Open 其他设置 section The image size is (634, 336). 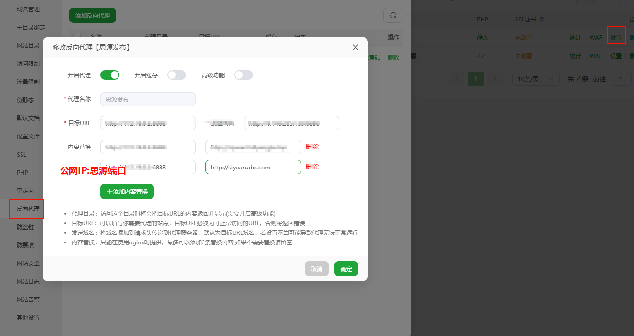coord(28,317)
